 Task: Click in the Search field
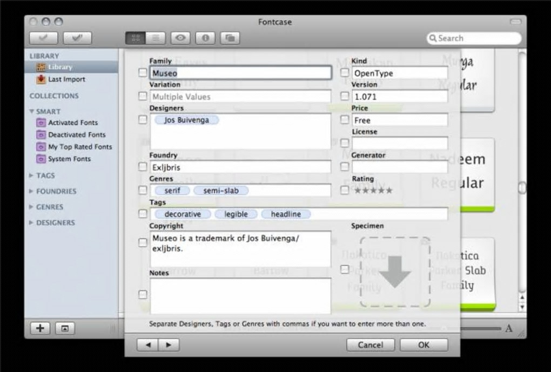(474, 38)
